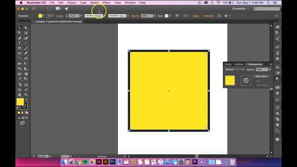The height and width of the screenshot is (167, 297).
Task: Click the Make Mask button
Action: [x=261, y=77]
